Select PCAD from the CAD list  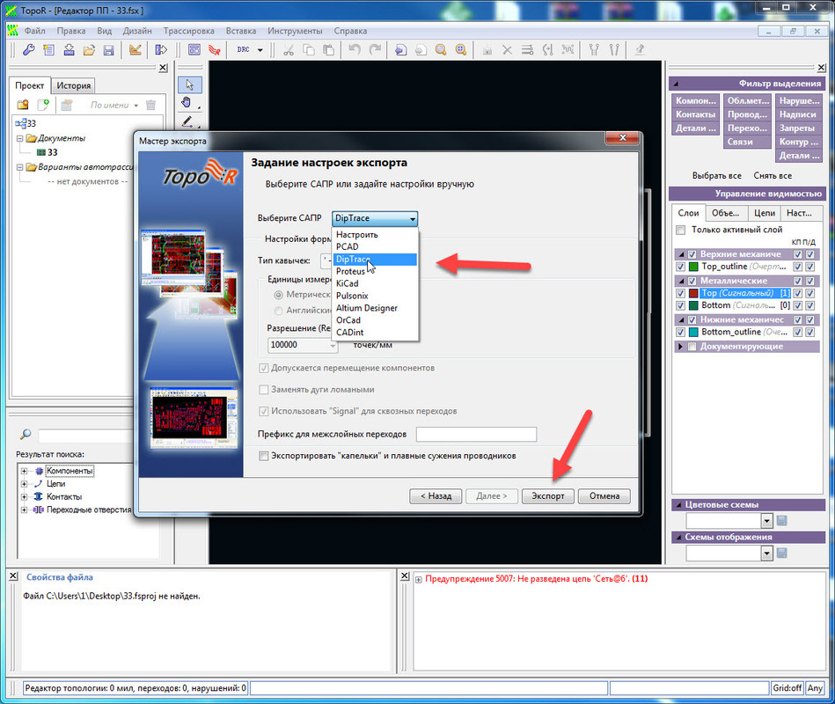(x=375, y=247)
